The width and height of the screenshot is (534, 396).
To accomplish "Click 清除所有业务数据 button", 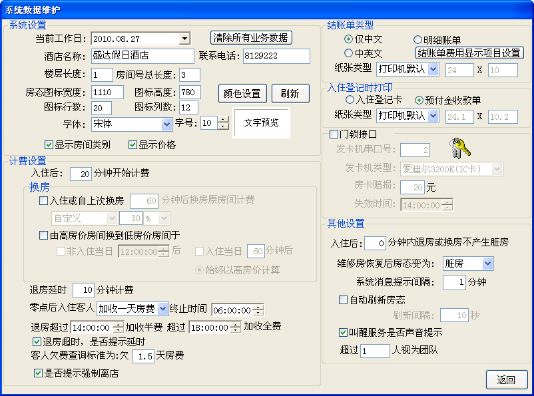I will click(x=251, y=37).
